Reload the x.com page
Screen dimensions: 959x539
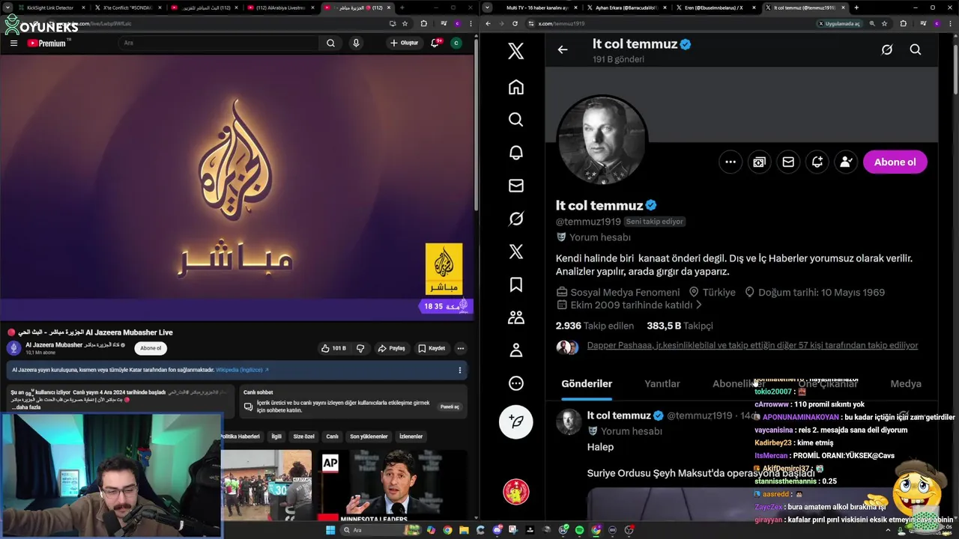tap(515, 23)
